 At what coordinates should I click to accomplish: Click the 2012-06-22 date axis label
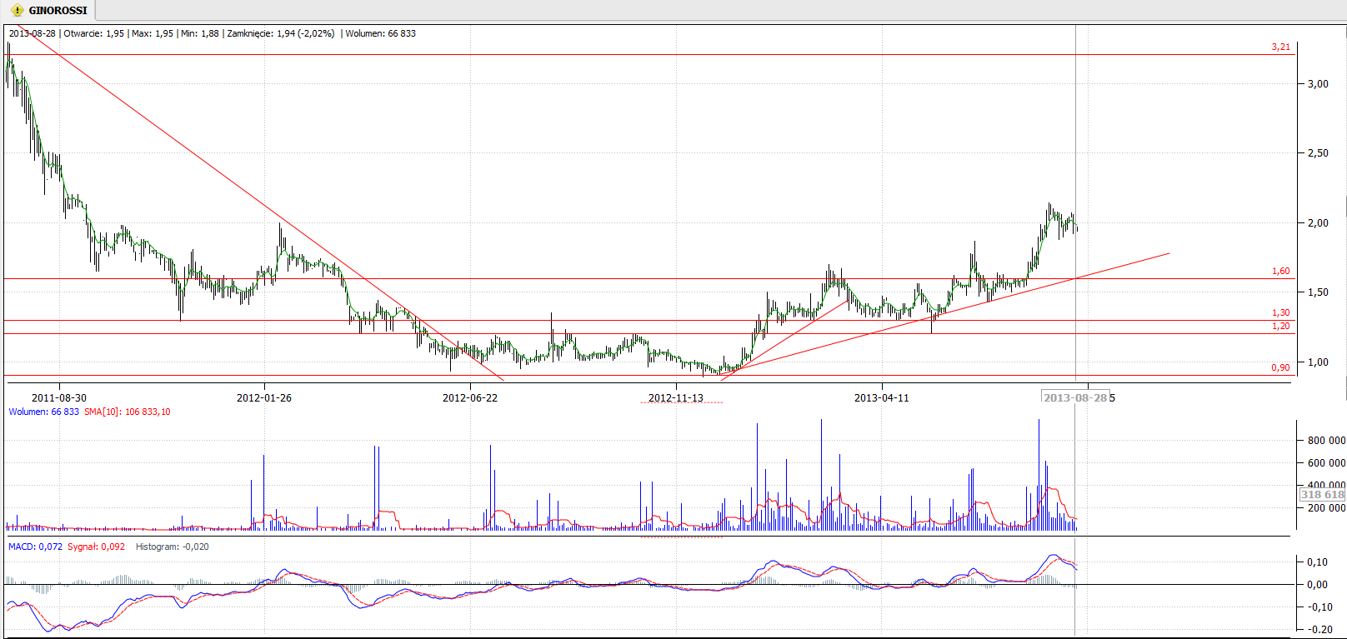coord(470,397)
